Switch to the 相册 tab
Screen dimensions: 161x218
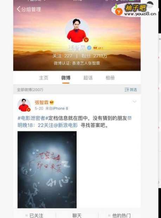(110, 78)
